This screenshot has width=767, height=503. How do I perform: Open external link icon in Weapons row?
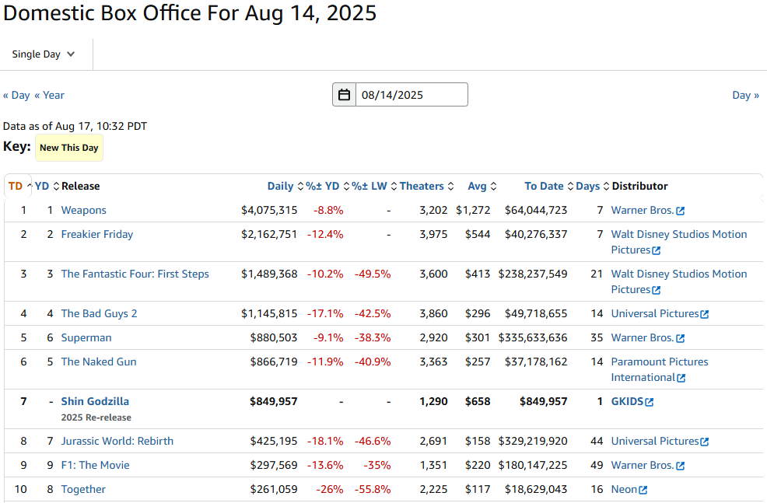point(680,211)
